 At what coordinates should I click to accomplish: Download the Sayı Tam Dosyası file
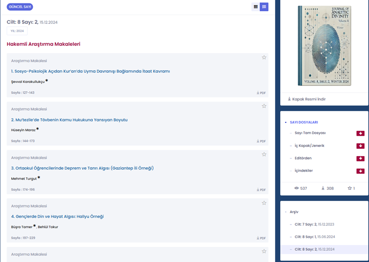360,133
